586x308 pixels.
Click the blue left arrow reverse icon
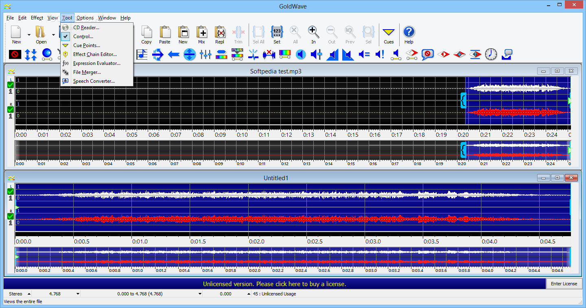point(174,54)
